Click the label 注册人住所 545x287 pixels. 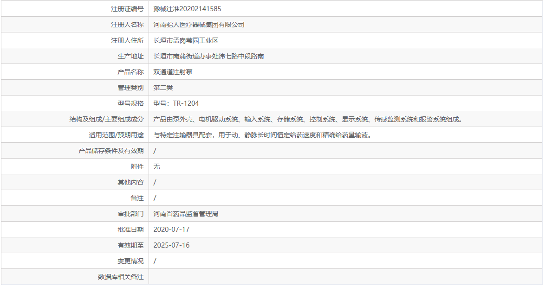click(x=127, y=41)
